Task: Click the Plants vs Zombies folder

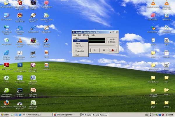Action: (153, 93)
